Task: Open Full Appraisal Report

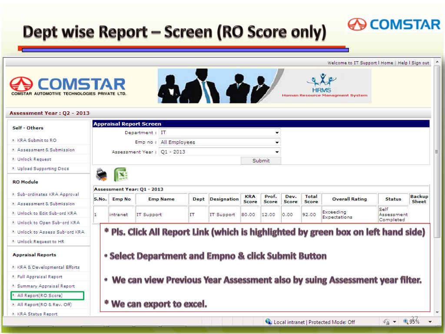Action: tap(40, 277)
